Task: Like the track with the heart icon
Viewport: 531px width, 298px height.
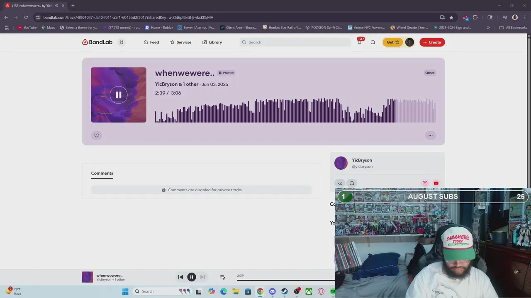Action: click(97, 135)
